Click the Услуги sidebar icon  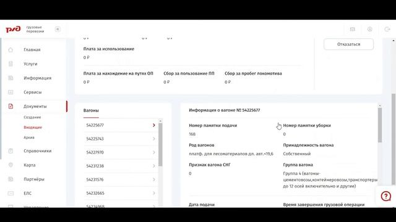pos(11,64)
